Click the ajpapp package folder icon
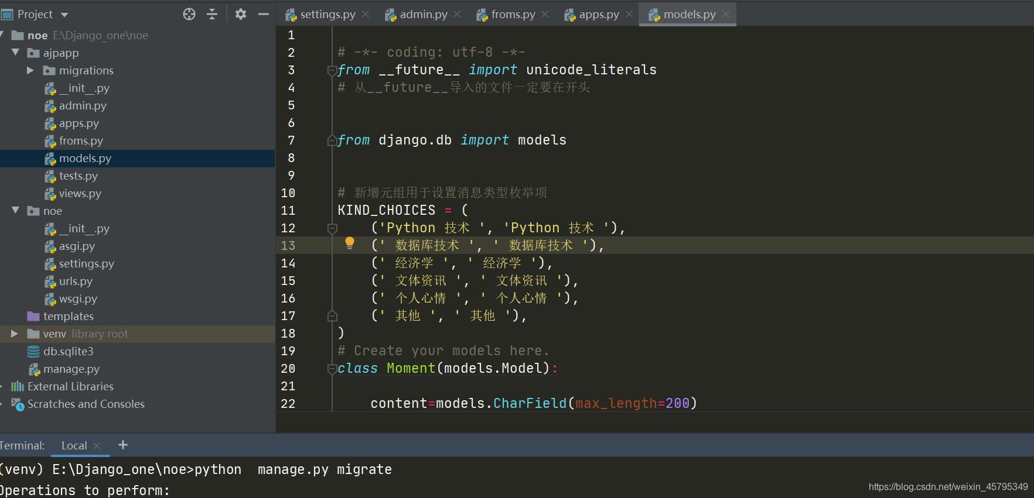The width and height of the screenshot is (1034, 498). (x=33, y=53)
